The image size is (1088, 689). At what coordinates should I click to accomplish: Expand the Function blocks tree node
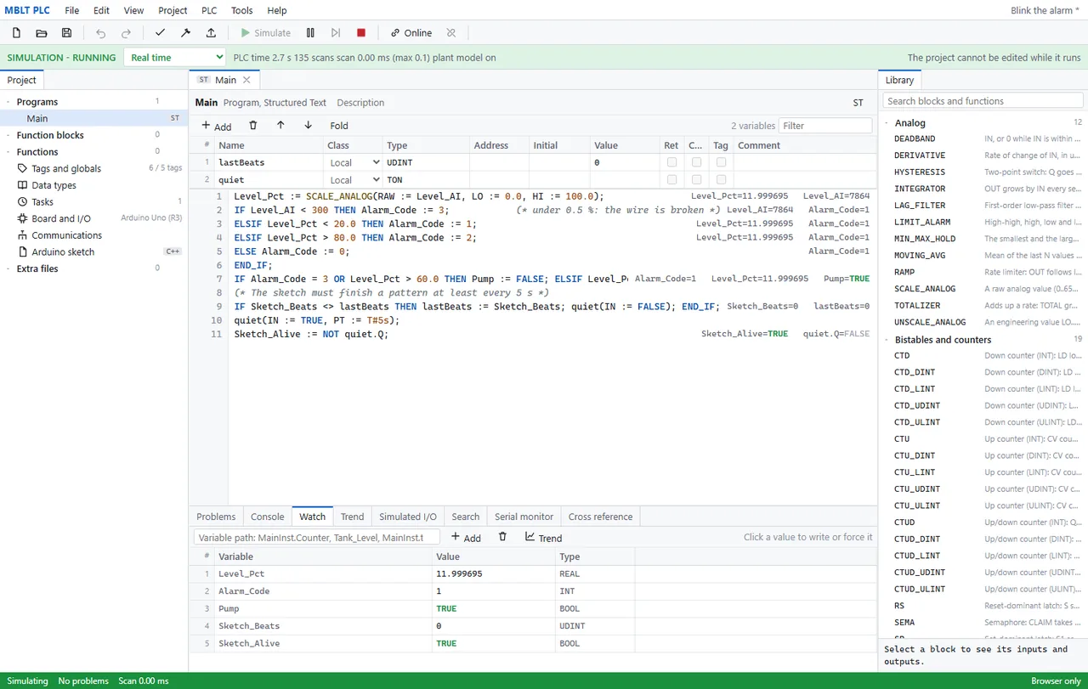[x=8, y=135]
